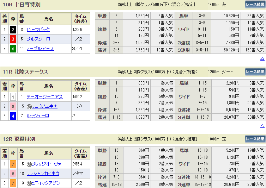Click 10R 単勝 payout 1,550円
Image resolution: width=266 pixels, height=188 pixels.
point(142,16)
